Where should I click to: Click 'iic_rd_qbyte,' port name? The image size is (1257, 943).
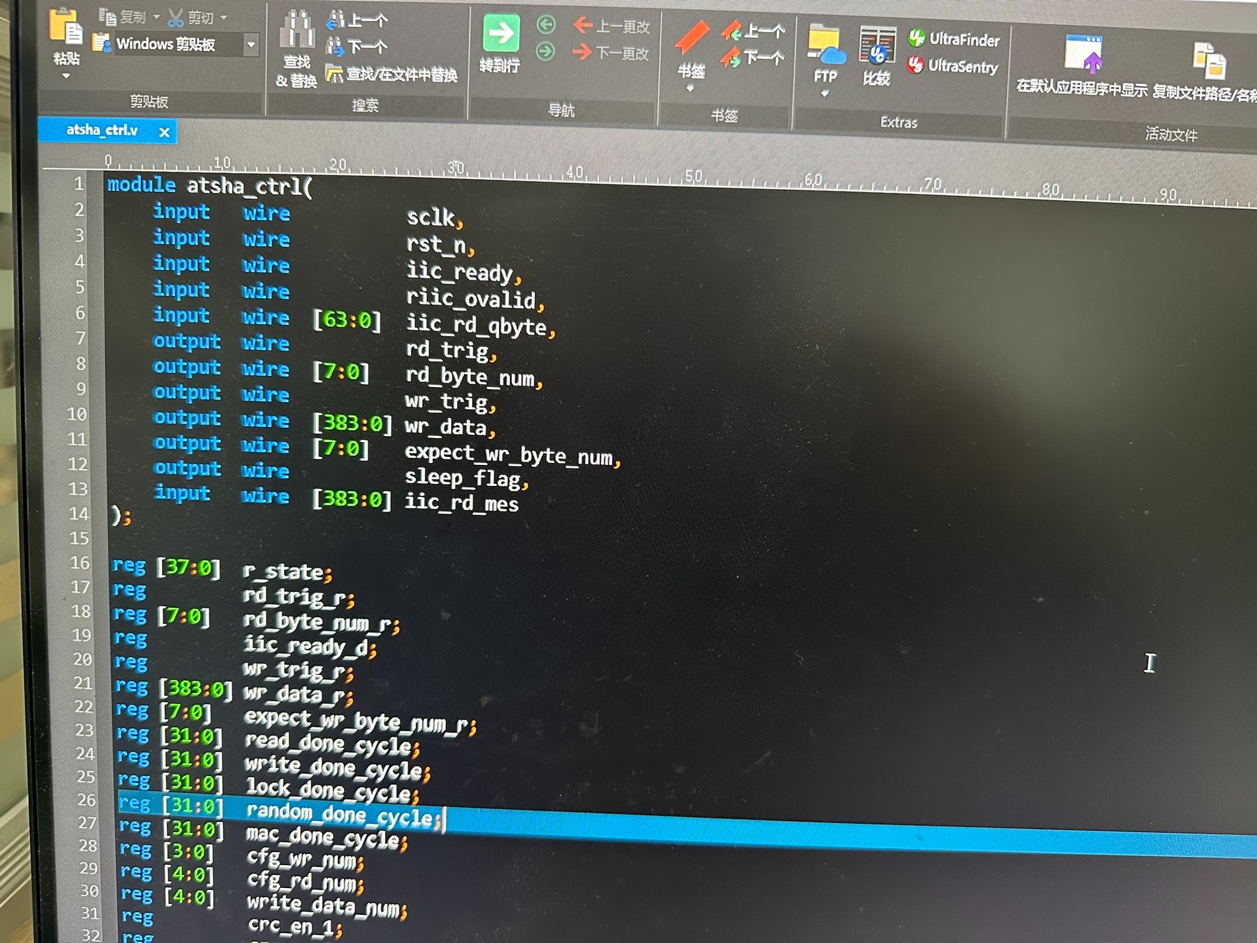tap(481, 325)
